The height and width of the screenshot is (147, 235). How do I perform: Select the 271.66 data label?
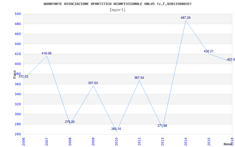(162, 126)
